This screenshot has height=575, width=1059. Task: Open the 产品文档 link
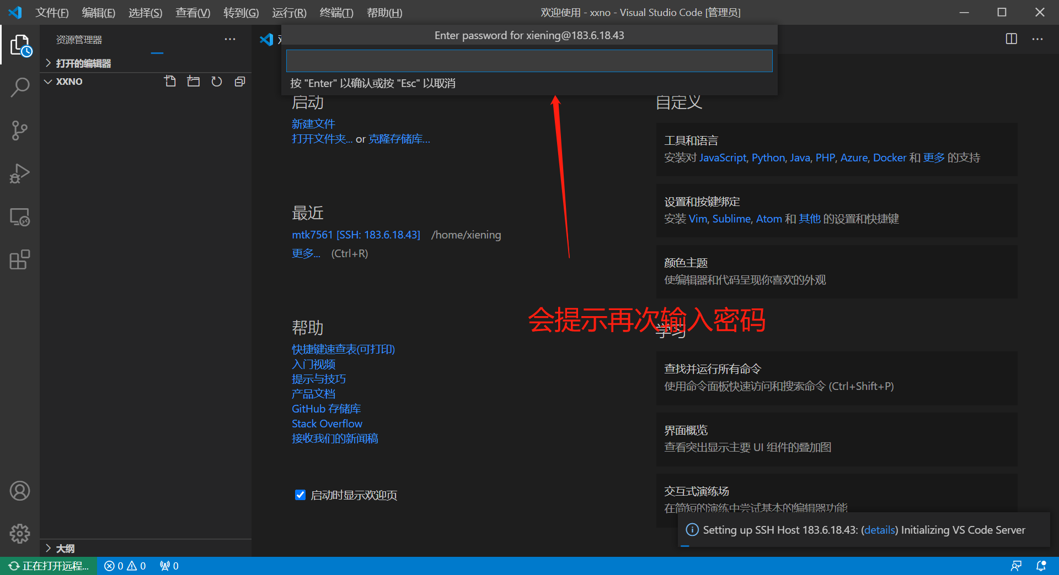(x=313, y=394)
